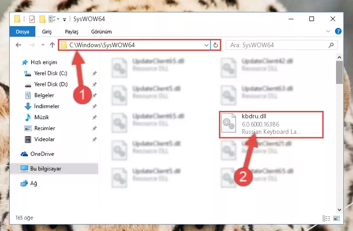Switch to details view button
This screenshot has height=231, width=353.
[326, 218]
